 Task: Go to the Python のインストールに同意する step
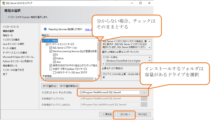point(18,61)
